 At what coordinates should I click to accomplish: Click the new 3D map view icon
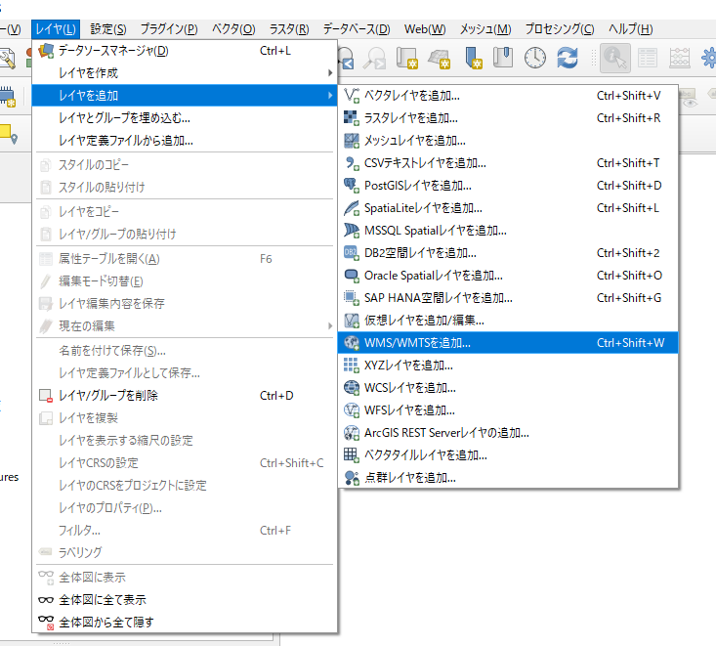point(440,59)
